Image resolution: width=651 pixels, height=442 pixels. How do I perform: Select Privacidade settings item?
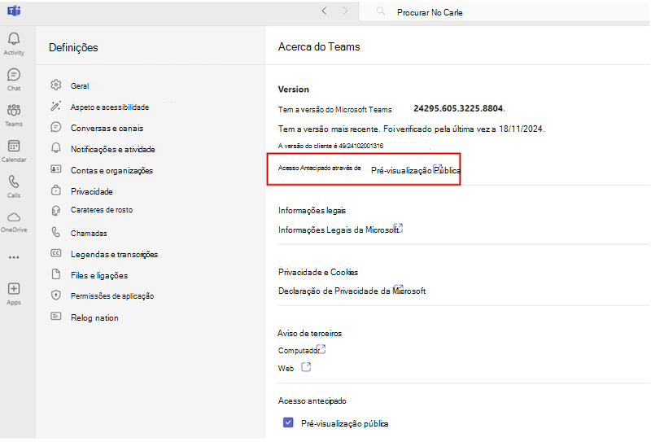(x=91, y=191)
